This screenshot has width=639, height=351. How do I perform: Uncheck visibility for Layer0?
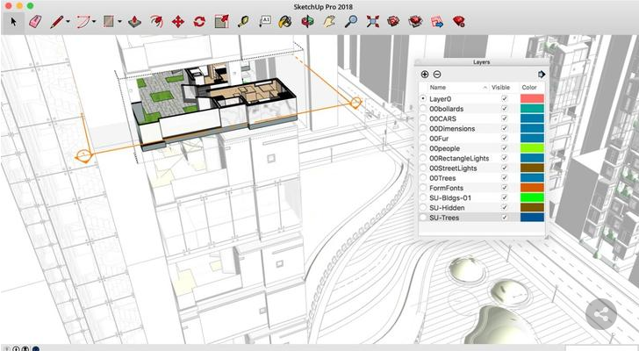[505, 98]
